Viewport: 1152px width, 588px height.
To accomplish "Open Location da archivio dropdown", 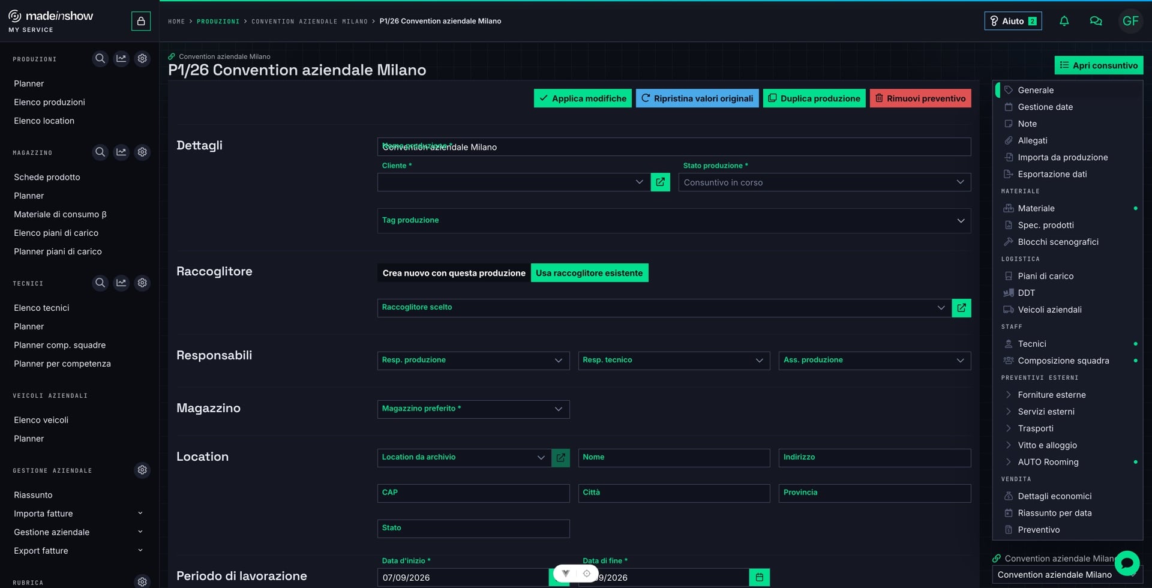I will pyautogui.click(x=464, y=458).
